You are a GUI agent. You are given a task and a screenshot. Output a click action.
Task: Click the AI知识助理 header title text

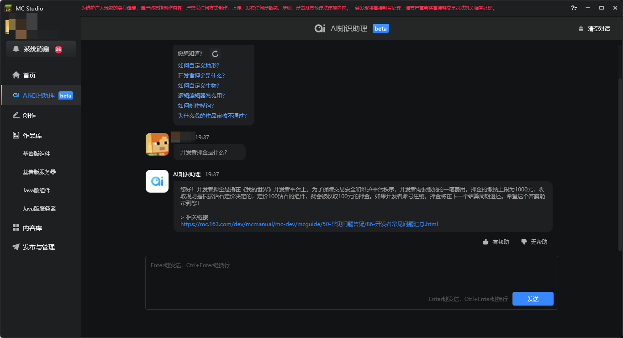coord(349,28)
